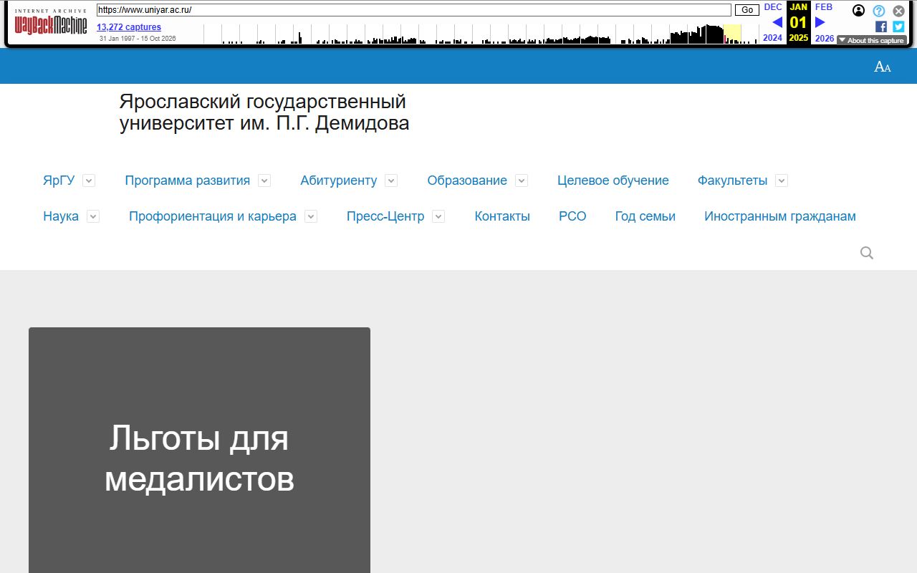
Task: Open Wayback user account icon
Action: [x=858, y=11]
